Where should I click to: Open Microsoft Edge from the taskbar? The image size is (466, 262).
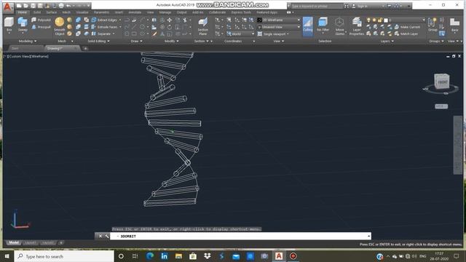point(150,256)
